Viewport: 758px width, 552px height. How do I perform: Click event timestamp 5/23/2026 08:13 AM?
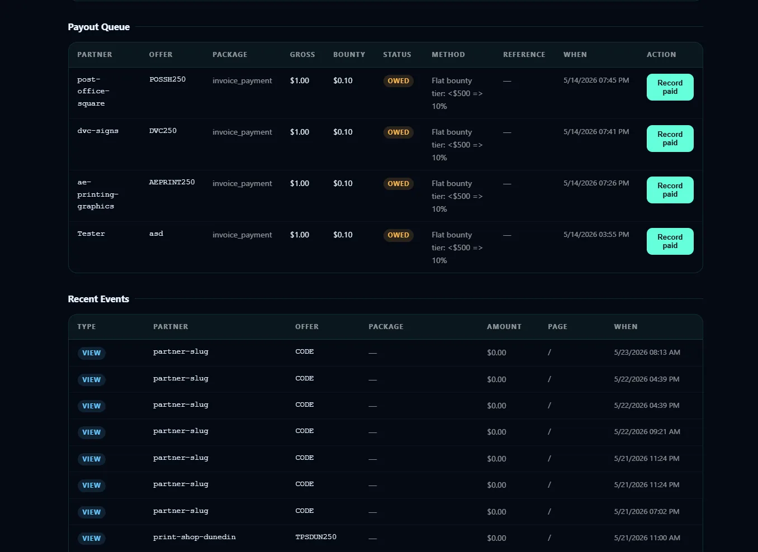[x=647, y=353]
